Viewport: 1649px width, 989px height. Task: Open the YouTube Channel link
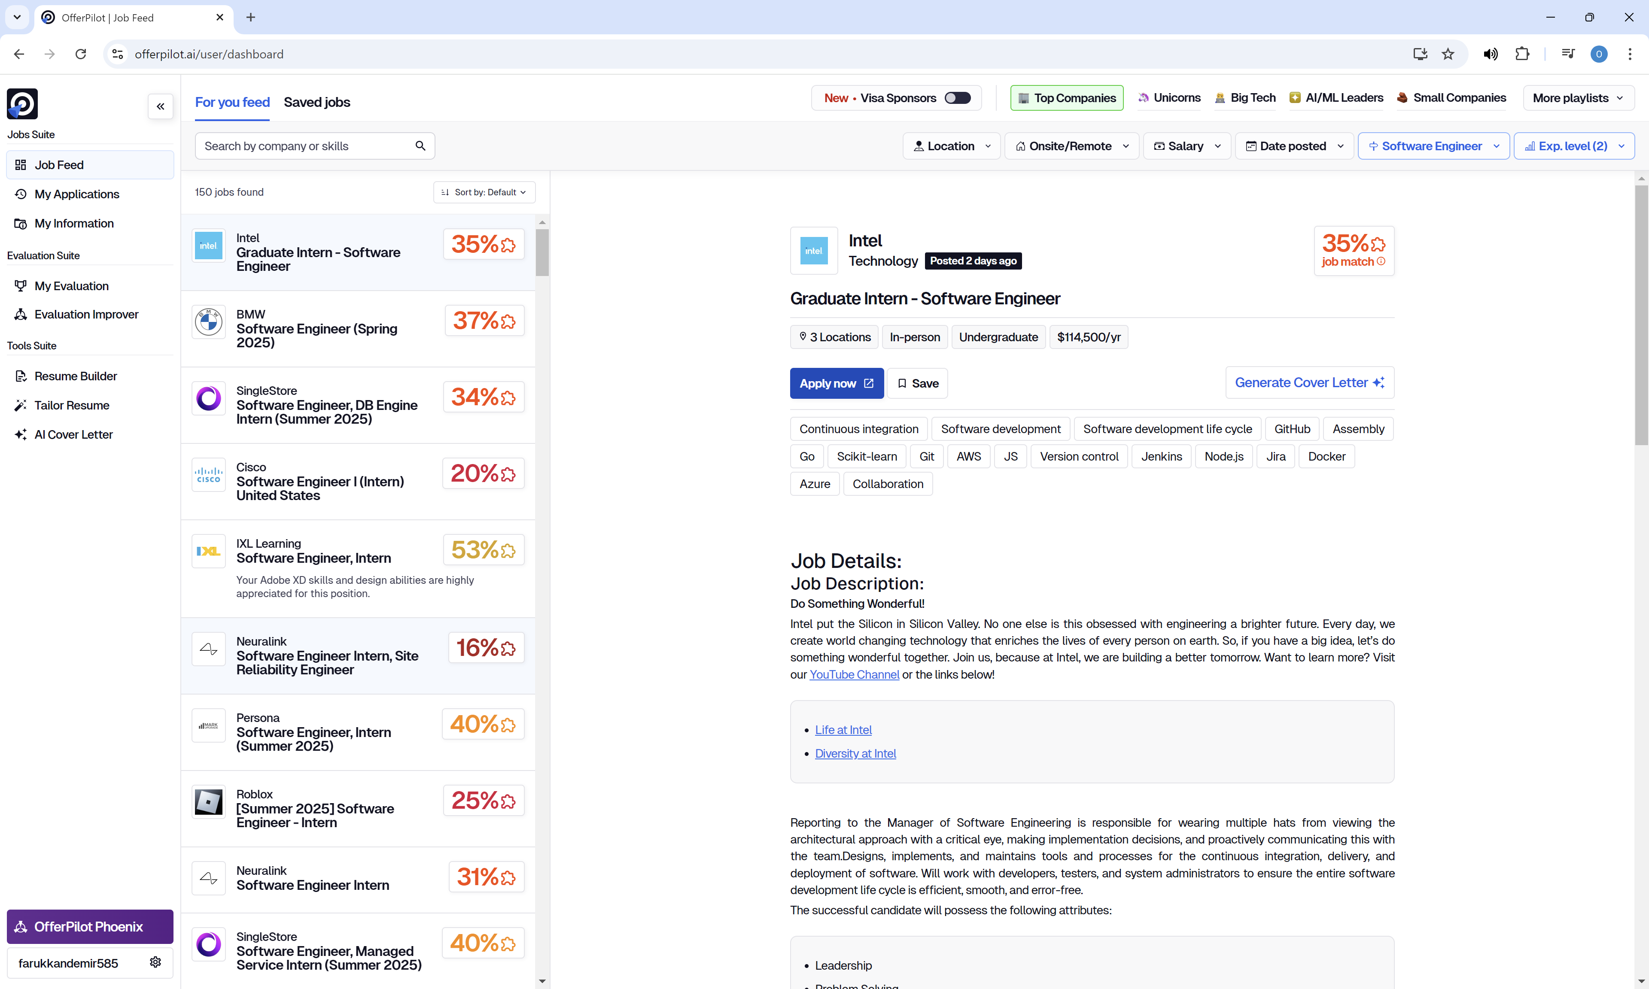854,674
